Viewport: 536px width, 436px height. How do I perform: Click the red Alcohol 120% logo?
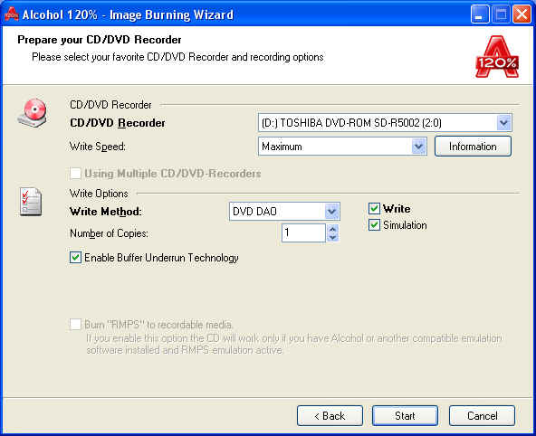[497, 57]
